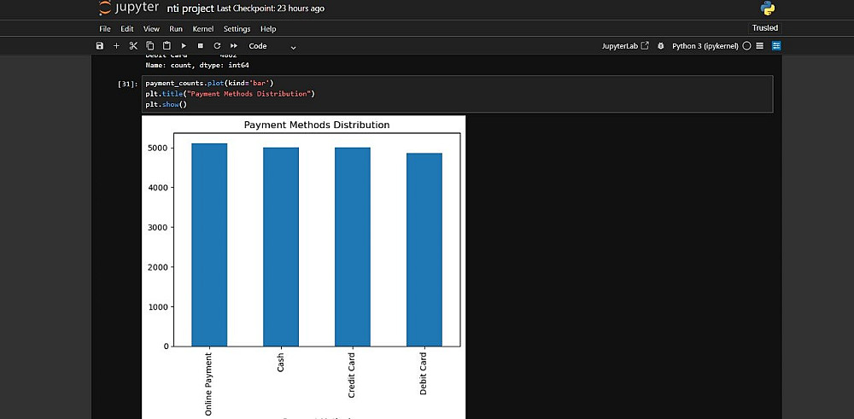
Task: Click the 1000 y-axis tick label
Action: click(x=158, y=307)
